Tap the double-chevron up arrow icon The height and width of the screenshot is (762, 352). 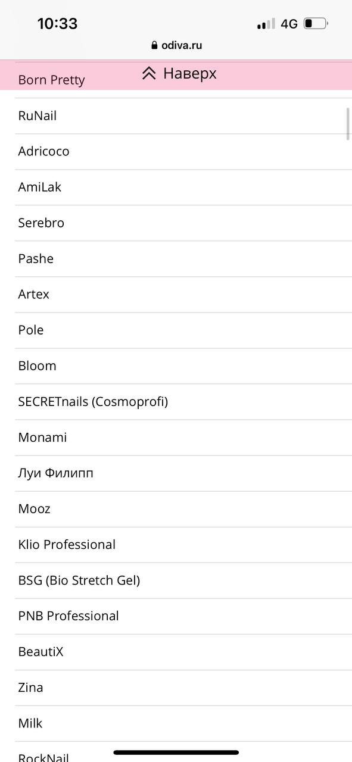pyautogui.click(x=149, y=73)
